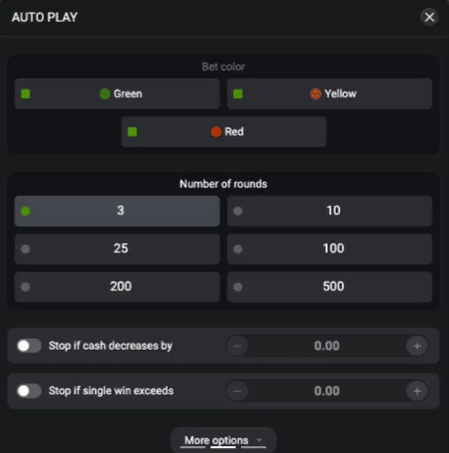Toggle the Yellow bet color checkbox
Viewport: 449px width, 453px height.
(x=238, y=94)
